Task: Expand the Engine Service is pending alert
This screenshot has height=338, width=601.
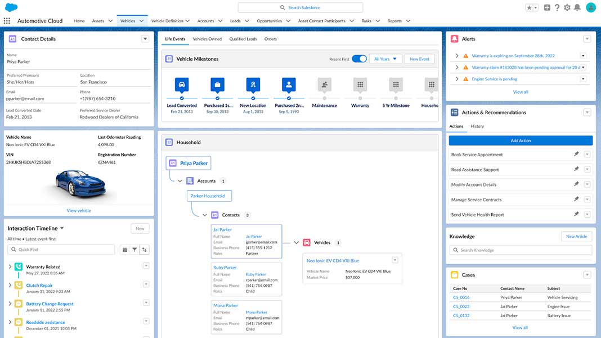Action: pyautogui.click(x=456, y=79)
